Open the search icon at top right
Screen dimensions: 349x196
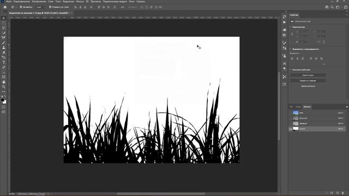pyautogui.click(x=332, y=7)
